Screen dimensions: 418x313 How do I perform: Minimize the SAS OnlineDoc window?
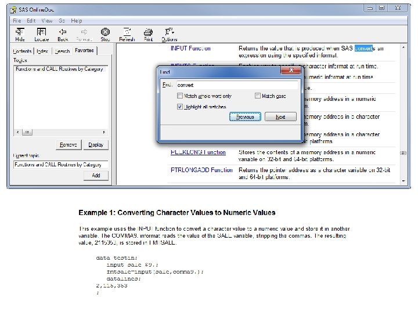click(x=370, y=8)
